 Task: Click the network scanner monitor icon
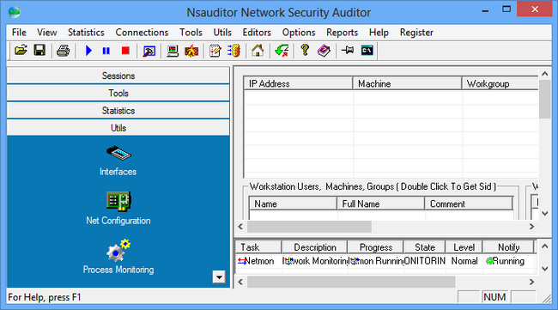[x=149, y=51]
